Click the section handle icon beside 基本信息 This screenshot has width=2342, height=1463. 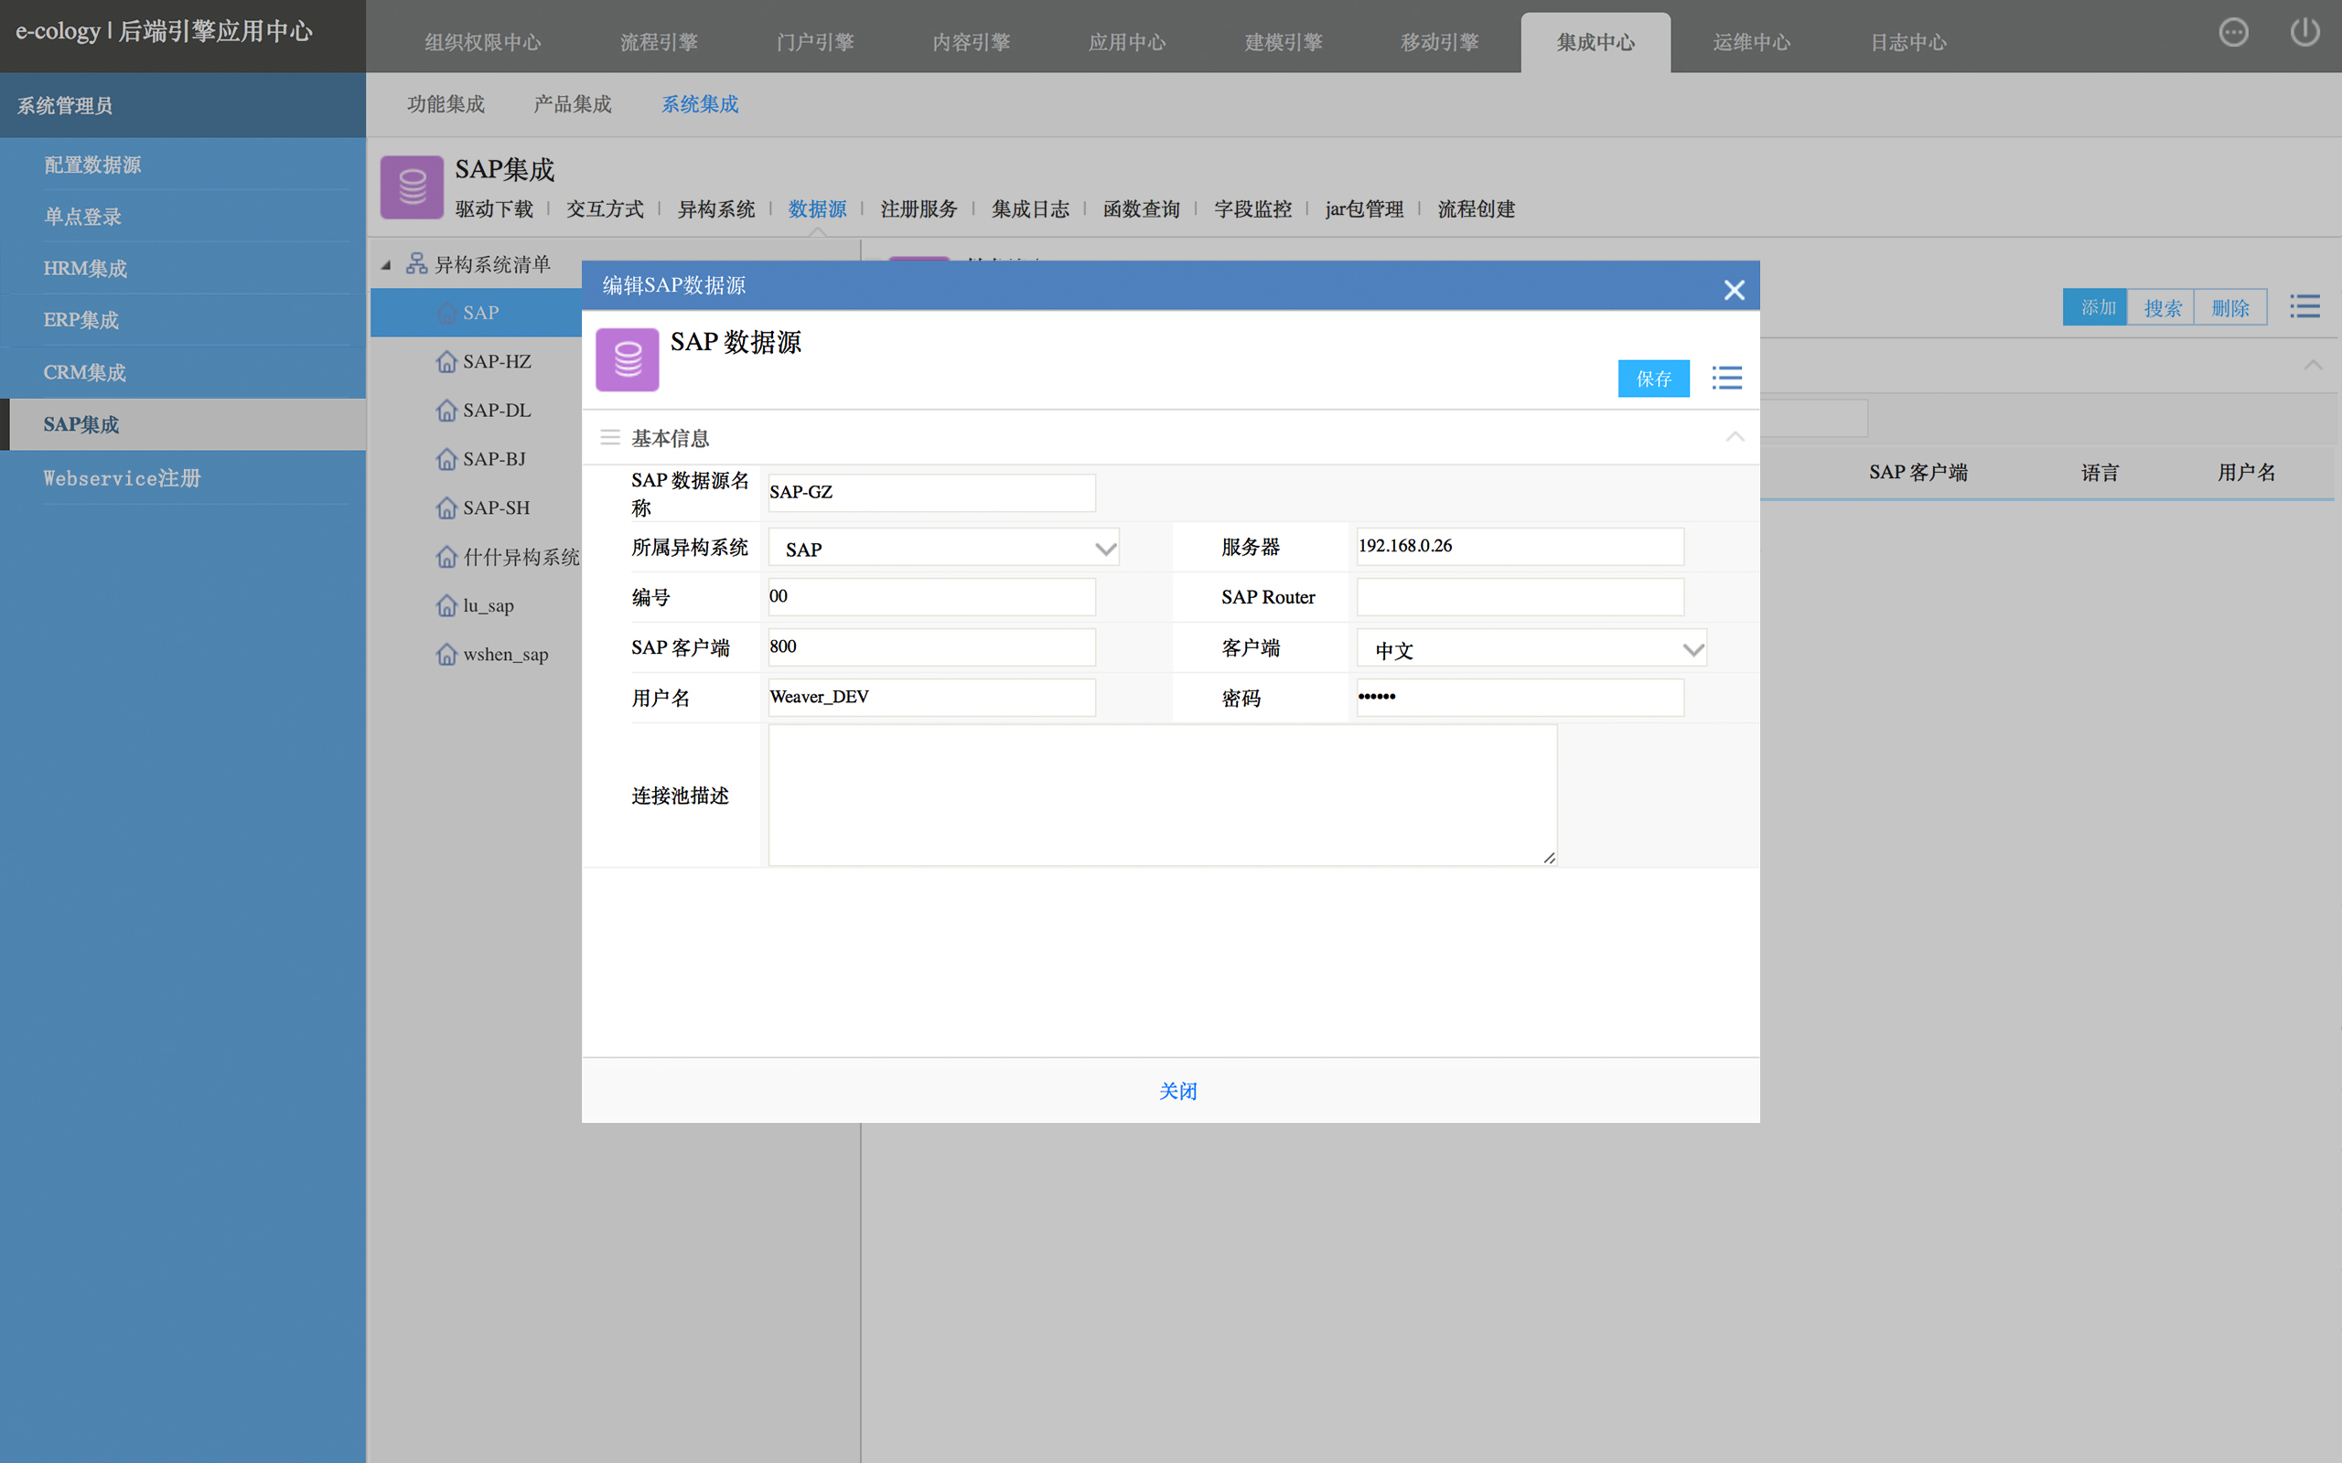click(x=609, y=437)
